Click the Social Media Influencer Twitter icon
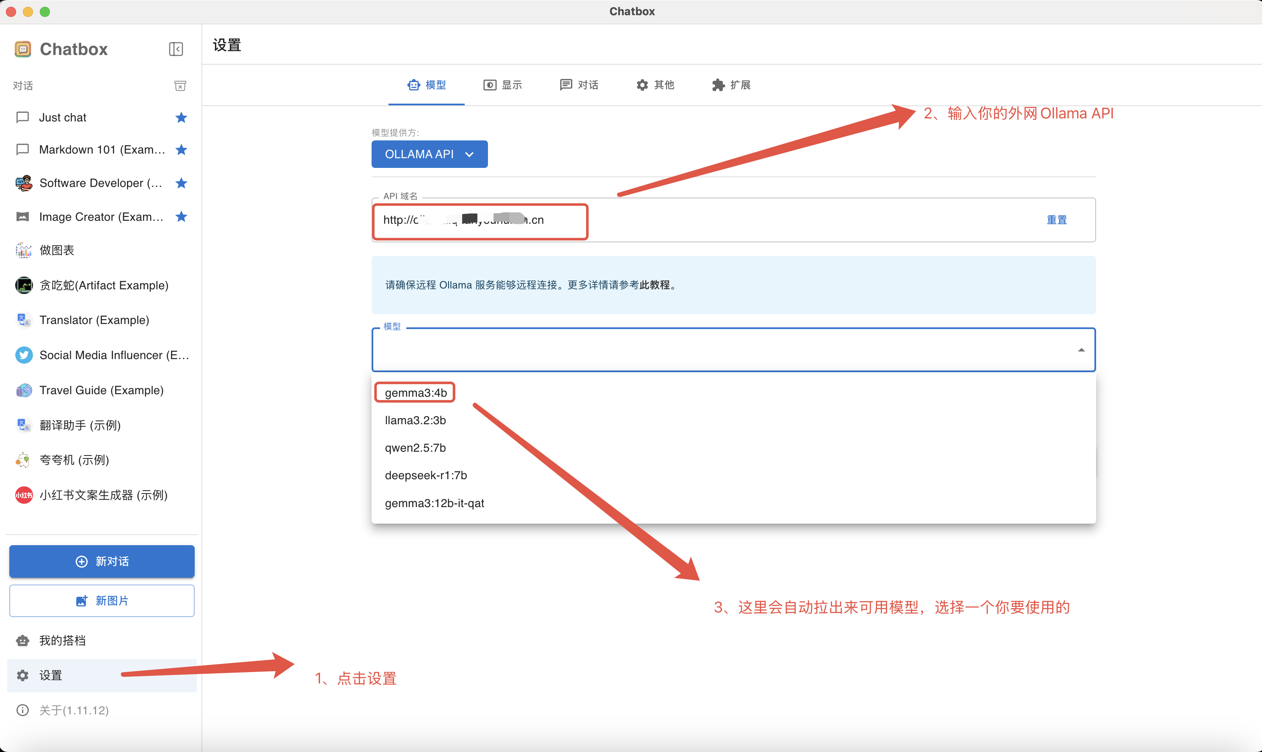This screenshot has width=1262, height=752. point(23,355)
